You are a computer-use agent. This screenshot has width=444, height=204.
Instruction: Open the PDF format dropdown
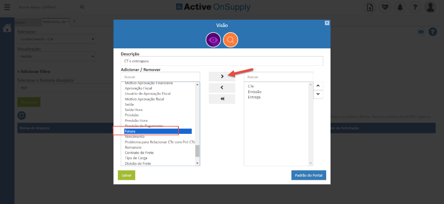pos(65,88)
